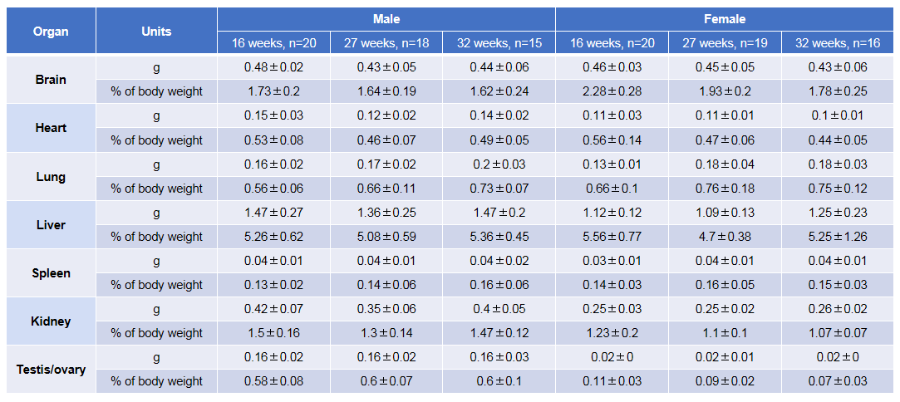Click the Units column header
Image resolution: width=900 pixels, height=402 pixels.
pos(156,31)
